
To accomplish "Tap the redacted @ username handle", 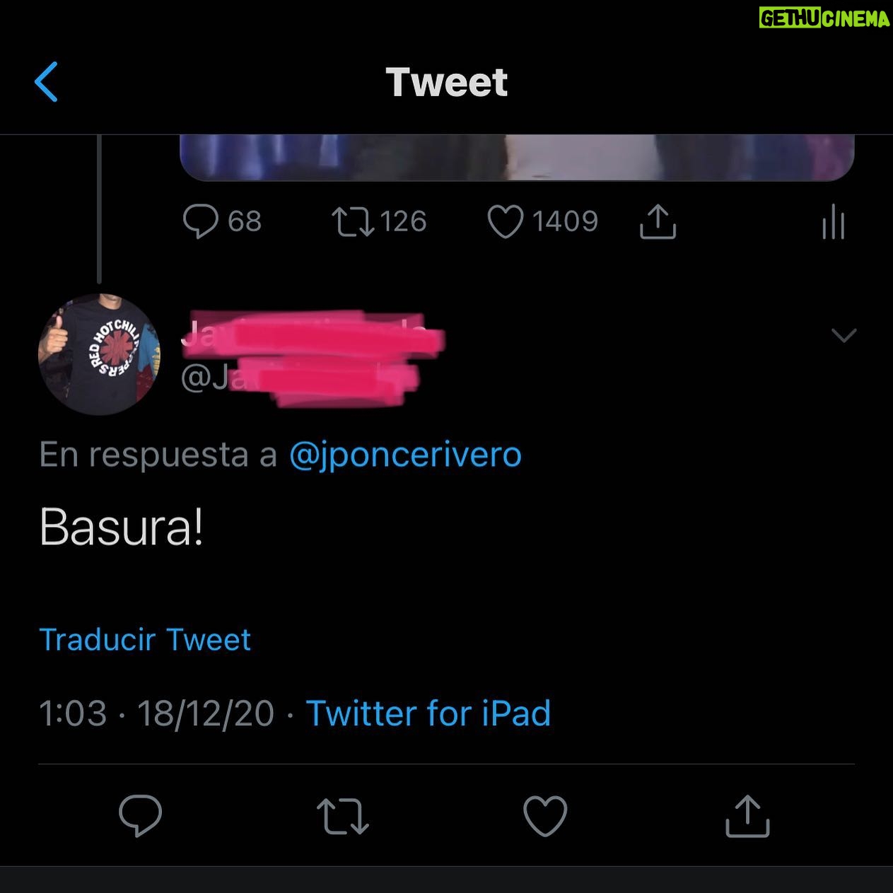I will [x=300, y=380].
